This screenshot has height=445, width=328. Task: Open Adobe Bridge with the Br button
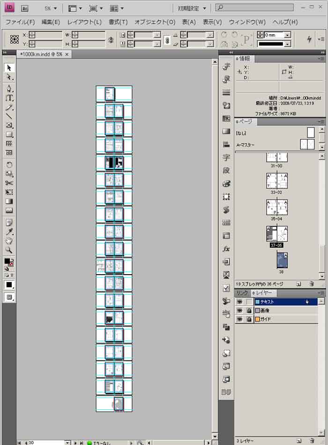[x=25, y=8]
